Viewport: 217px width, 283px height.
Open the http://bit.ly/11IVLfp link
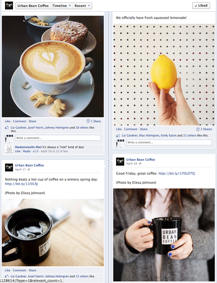coord(21,184)
